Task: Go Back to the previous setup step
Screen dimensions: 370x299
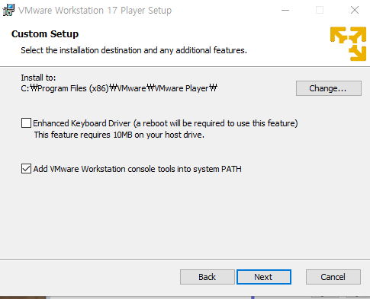Action: pos(208,277)
